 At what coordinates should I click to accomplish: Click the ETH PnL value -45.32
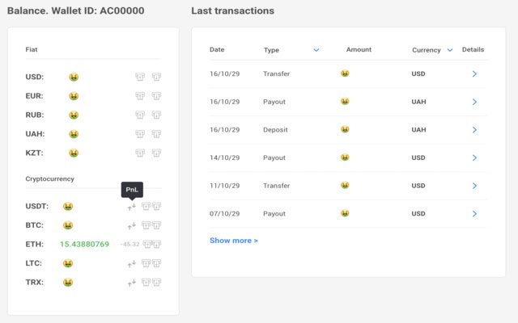pyautogui.click(x=129, y=244)
